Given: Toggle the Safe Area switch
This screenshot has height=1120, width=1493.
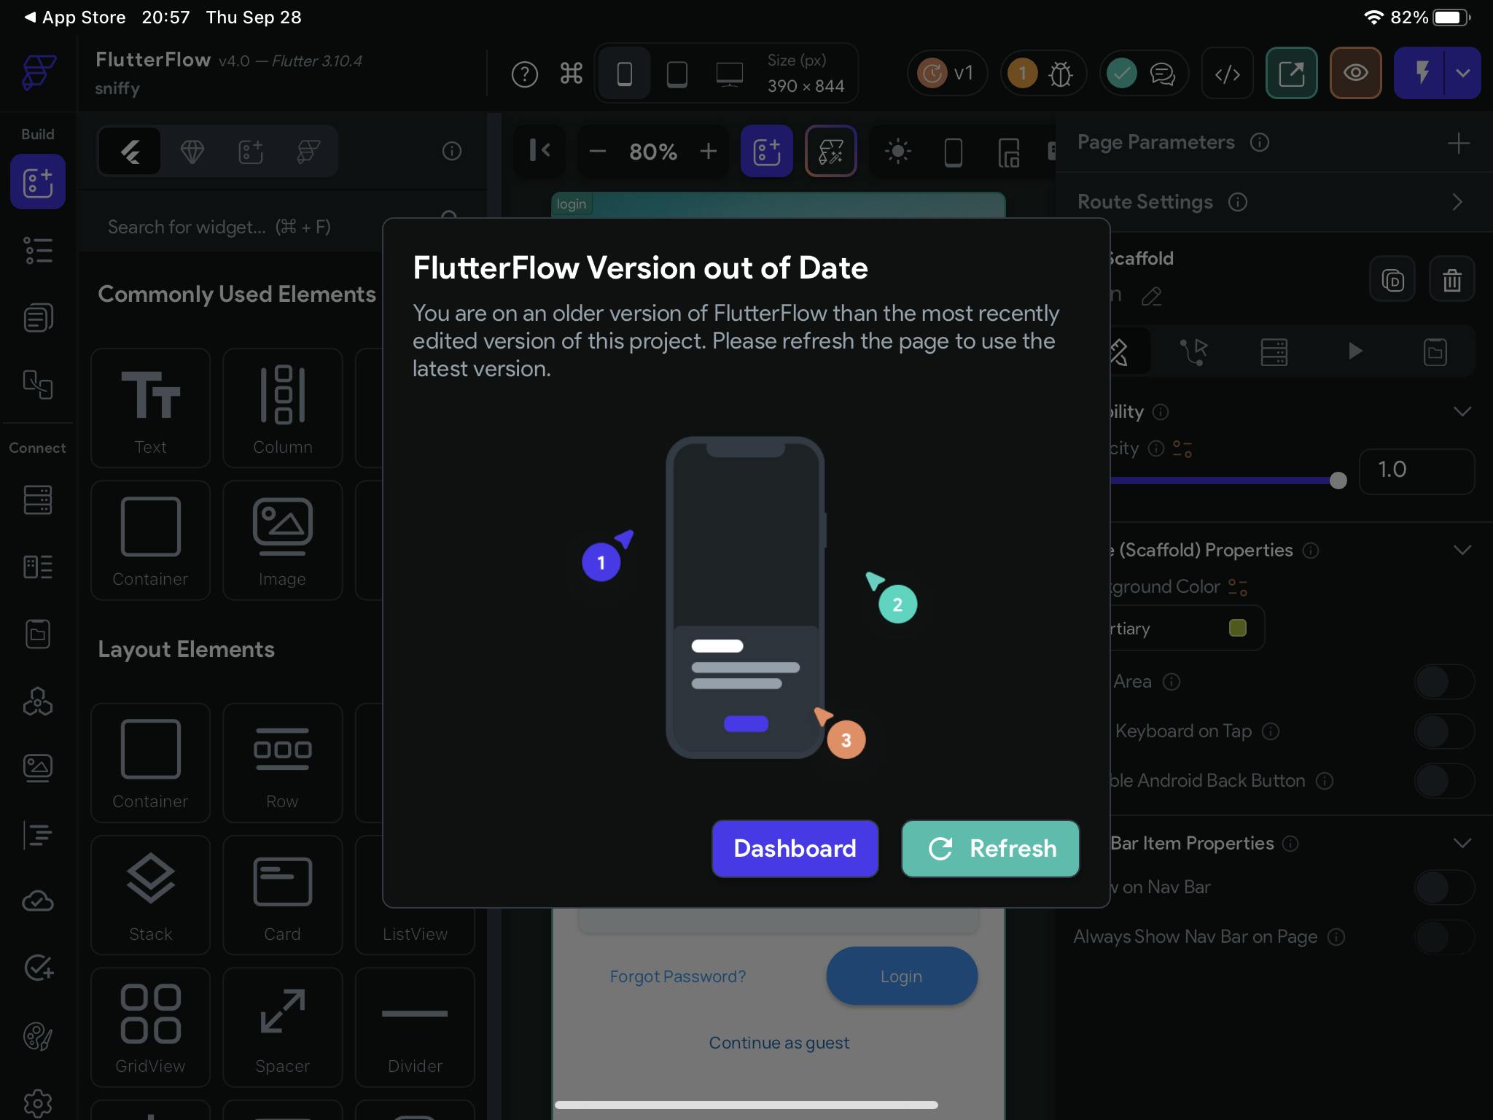Looking at the screenshot, I should (x=1443, y=681).
